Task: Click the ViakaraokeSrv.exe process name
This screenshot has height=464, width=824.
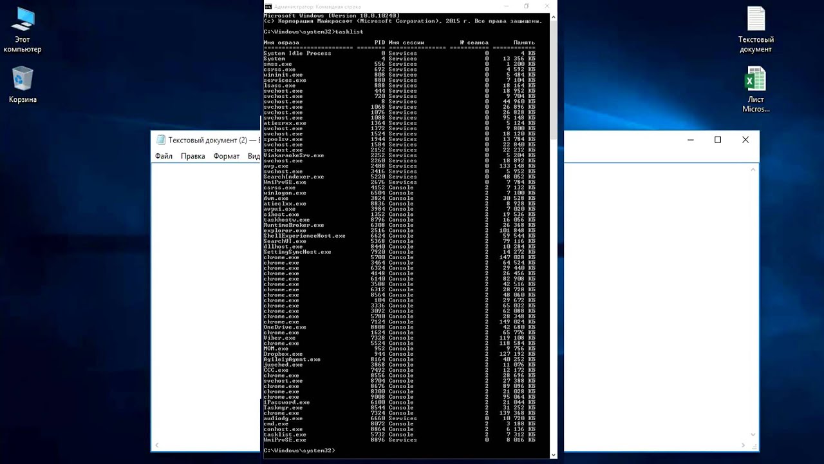Action: pyautogui.click(x=294, y=155)
